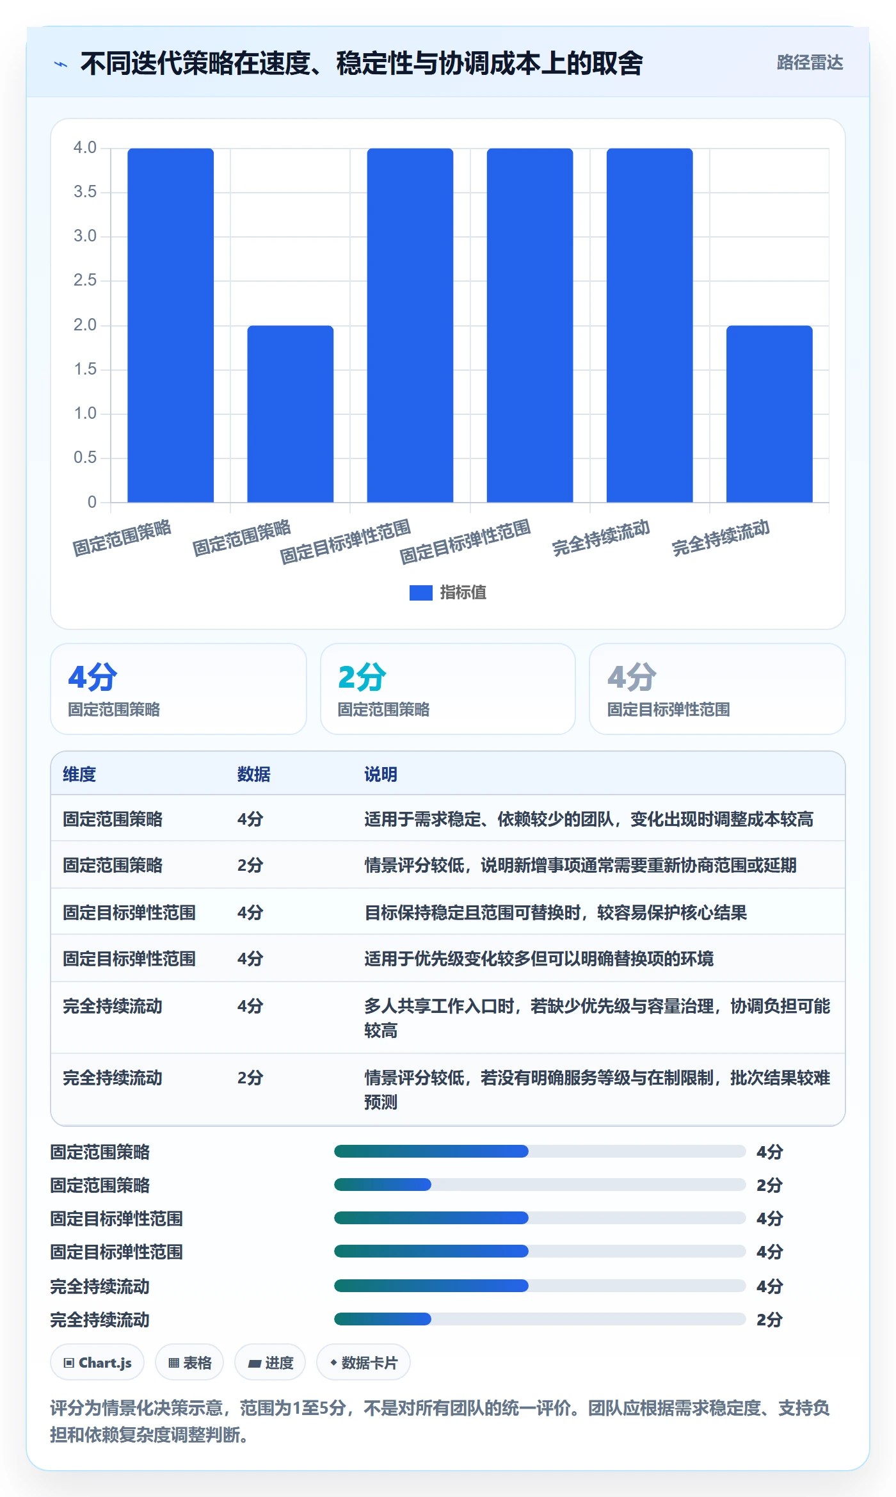Click the 数据 table column header
Viewport: 896px width, 1497px height.
point(253,774)
